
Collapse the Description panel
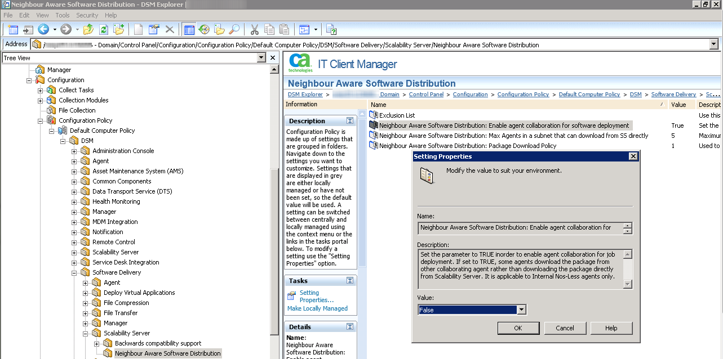coord(350,121)
